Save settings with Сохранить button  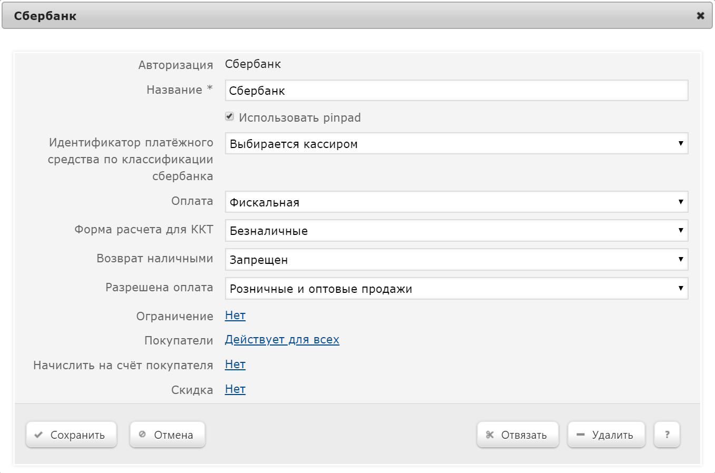[x=71, y=435]
